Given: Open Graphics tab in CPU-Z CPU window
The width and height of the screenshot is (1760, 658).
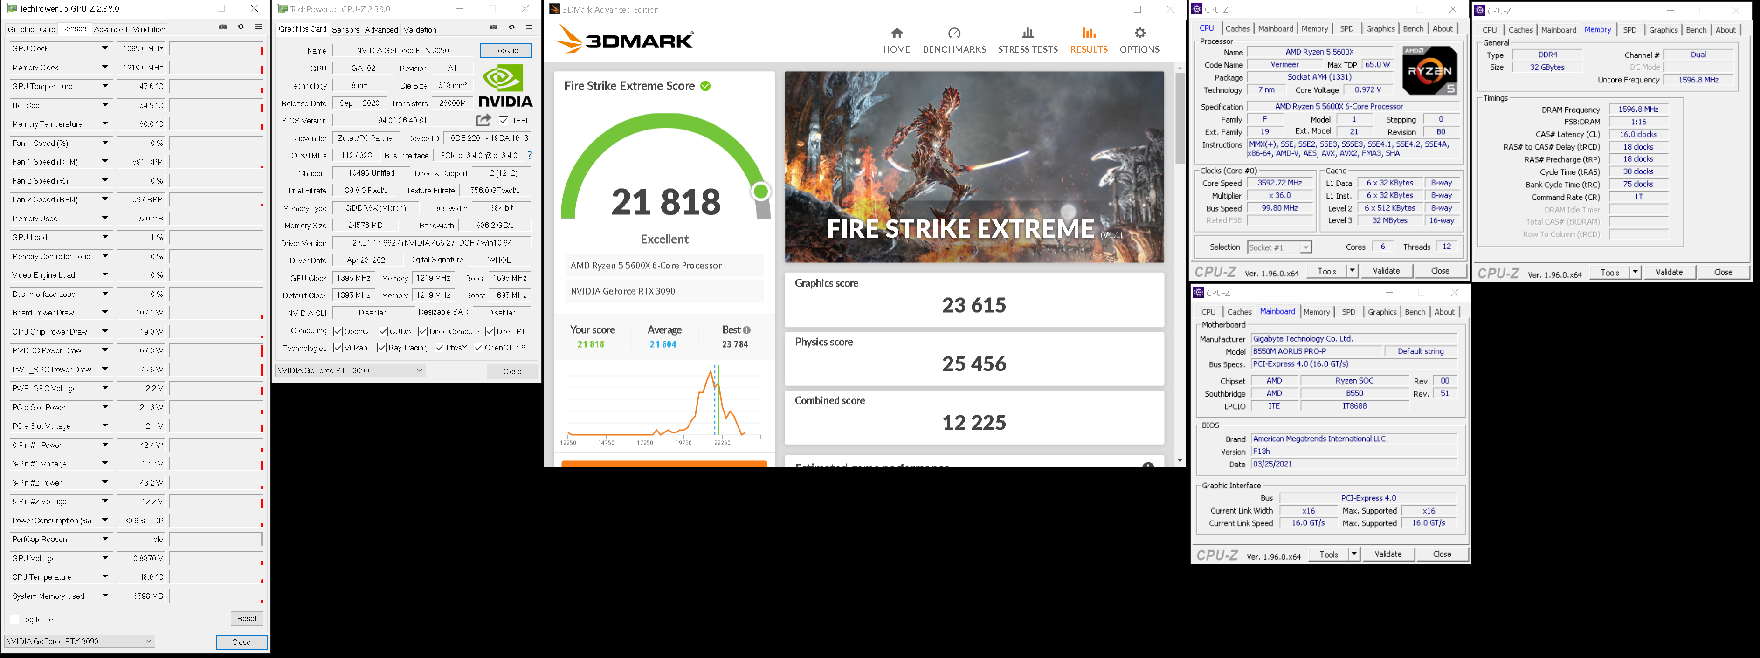Looking at the screenshot, I should pos(1380,29).
